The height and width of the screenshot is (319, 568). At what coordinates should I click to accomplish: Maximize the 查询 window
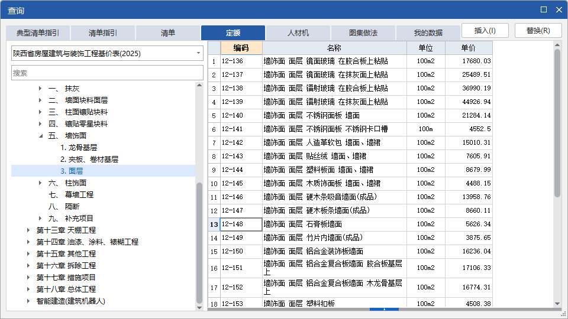pyautogui.click(x=544, y=10)
